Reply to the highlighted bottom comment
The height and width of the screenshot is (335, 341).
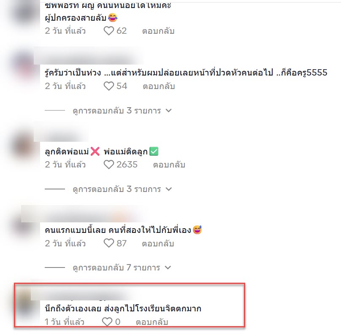point(152,322)
